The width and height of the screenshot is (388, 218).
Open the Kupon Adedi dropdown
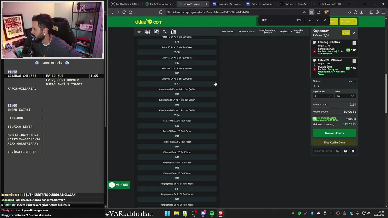tap(323, 96)
